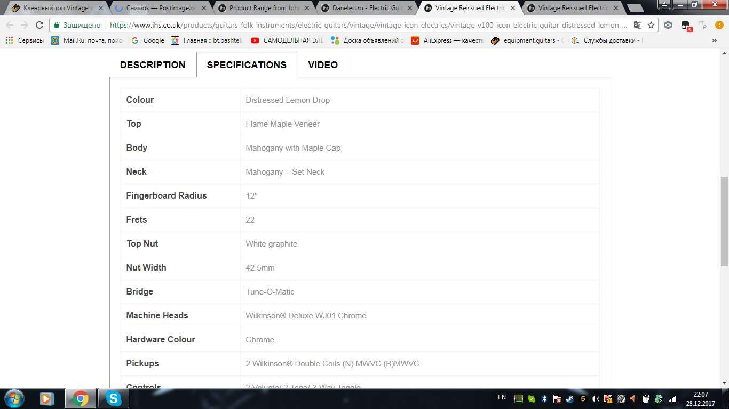
Task: Click the Fingerboard Radius label
Action: tap(167, 196)
